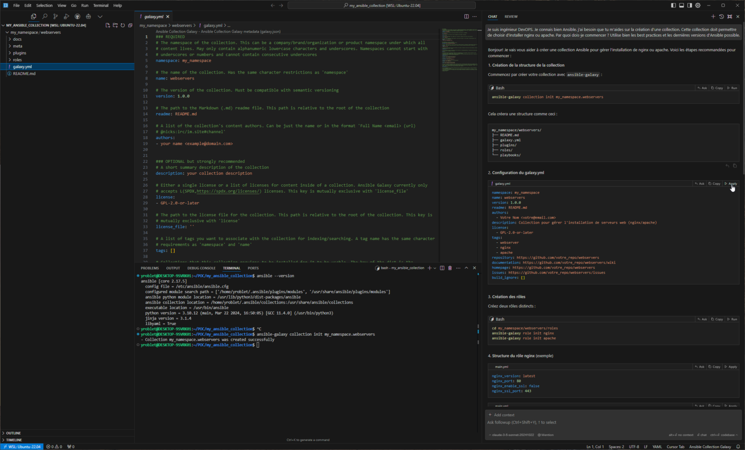Select the CHAT tab

pos(493,16)
